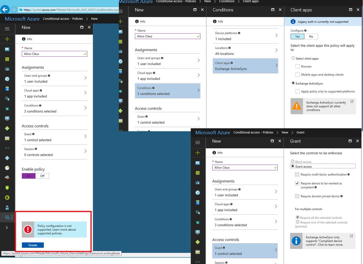Screen dimensions: 363x264
Task: Enable the Require multi-factor authentication checkbox
Action: tap(297, 174)
